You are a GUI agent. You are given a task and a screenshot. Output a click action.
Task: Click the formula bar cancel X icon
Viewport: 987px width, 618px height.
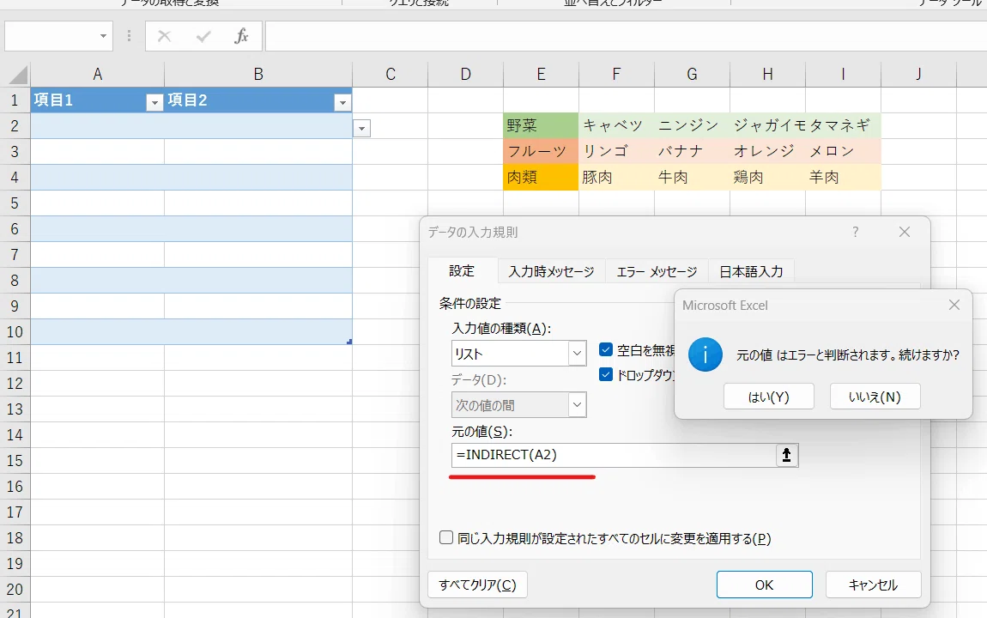tap(164, 37)
